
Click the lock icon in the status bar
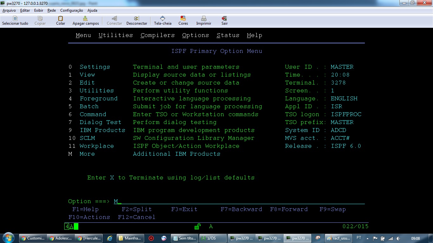pos(197,226)
